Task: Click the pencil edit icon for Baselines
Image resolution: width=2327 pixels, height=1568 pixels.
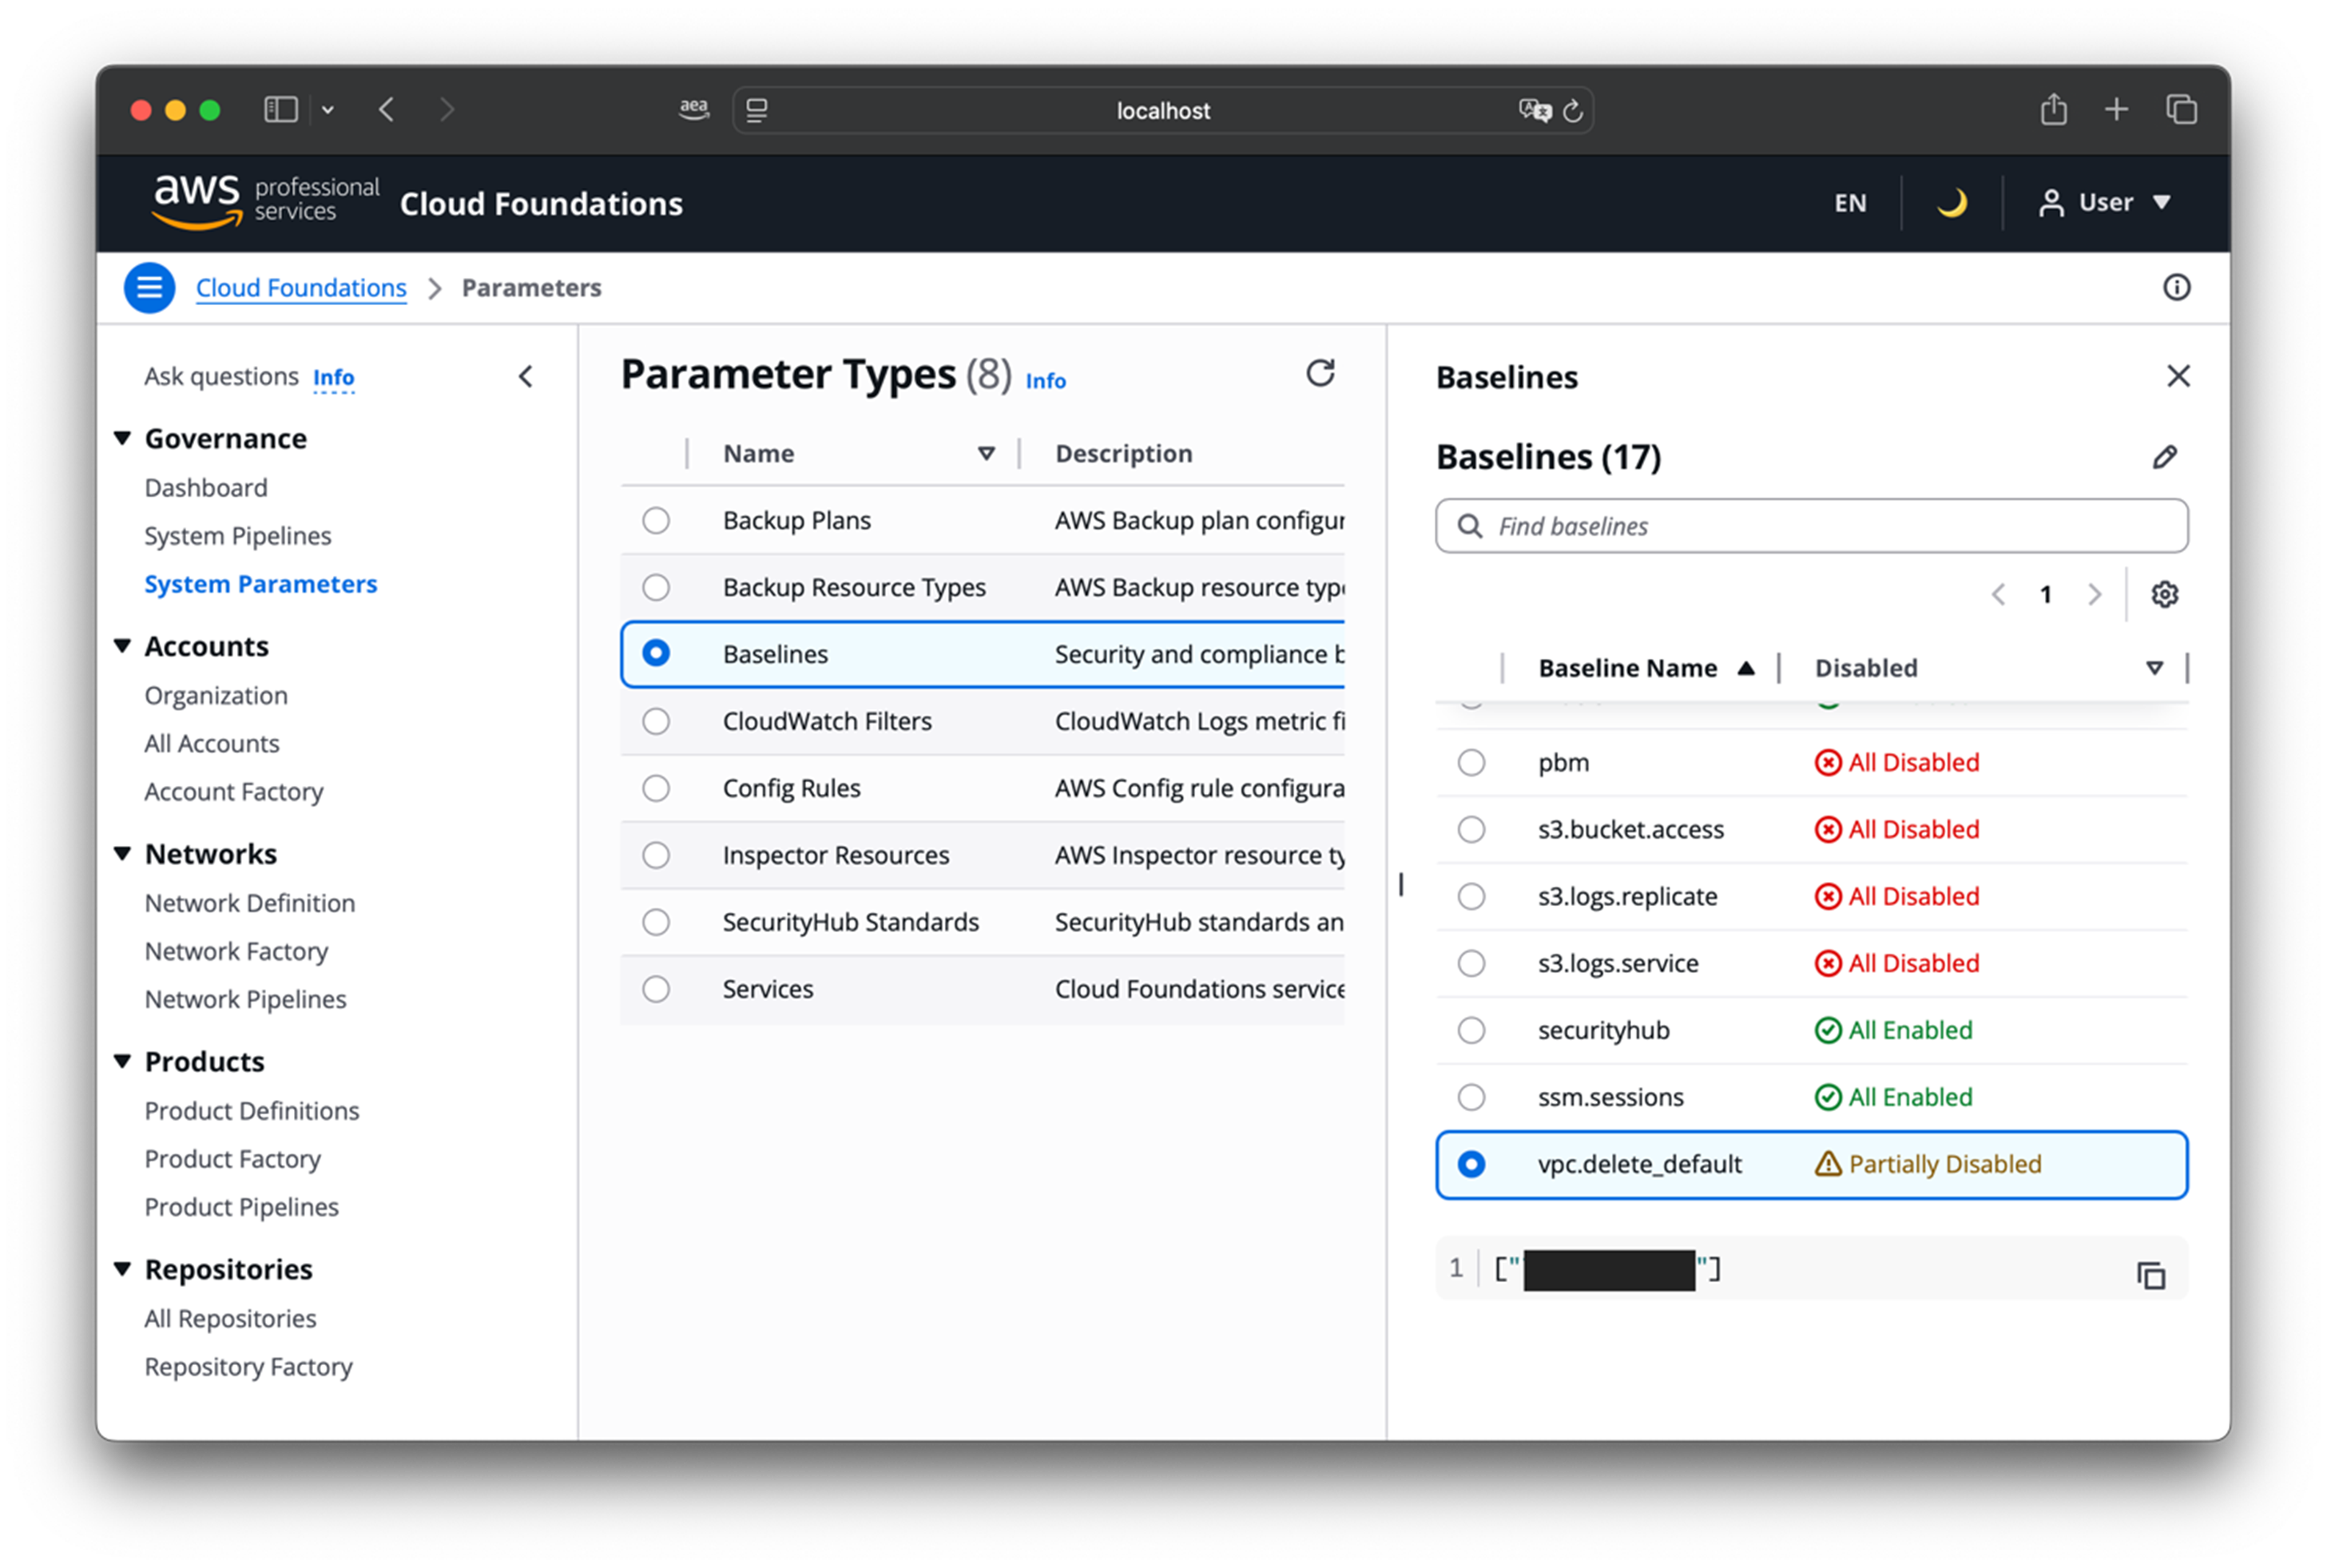Action: [2164, 457]
